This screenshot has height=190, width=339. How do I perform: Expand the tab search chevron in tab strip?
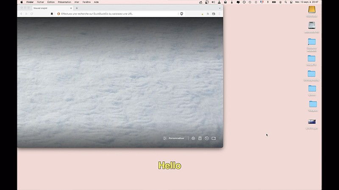coord(220,8)
